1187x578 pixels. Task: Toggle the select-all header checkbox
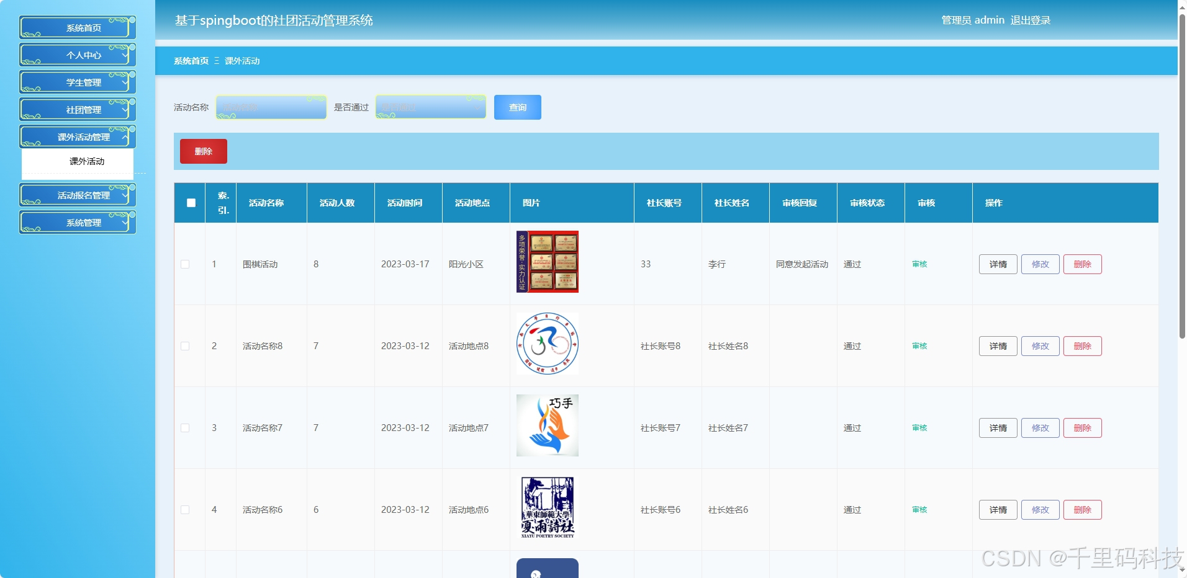pyautogui.click(x=191, y=203)
